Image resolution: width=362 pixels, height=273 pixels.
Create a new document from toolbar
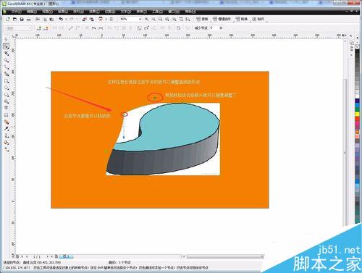[8, 19]
